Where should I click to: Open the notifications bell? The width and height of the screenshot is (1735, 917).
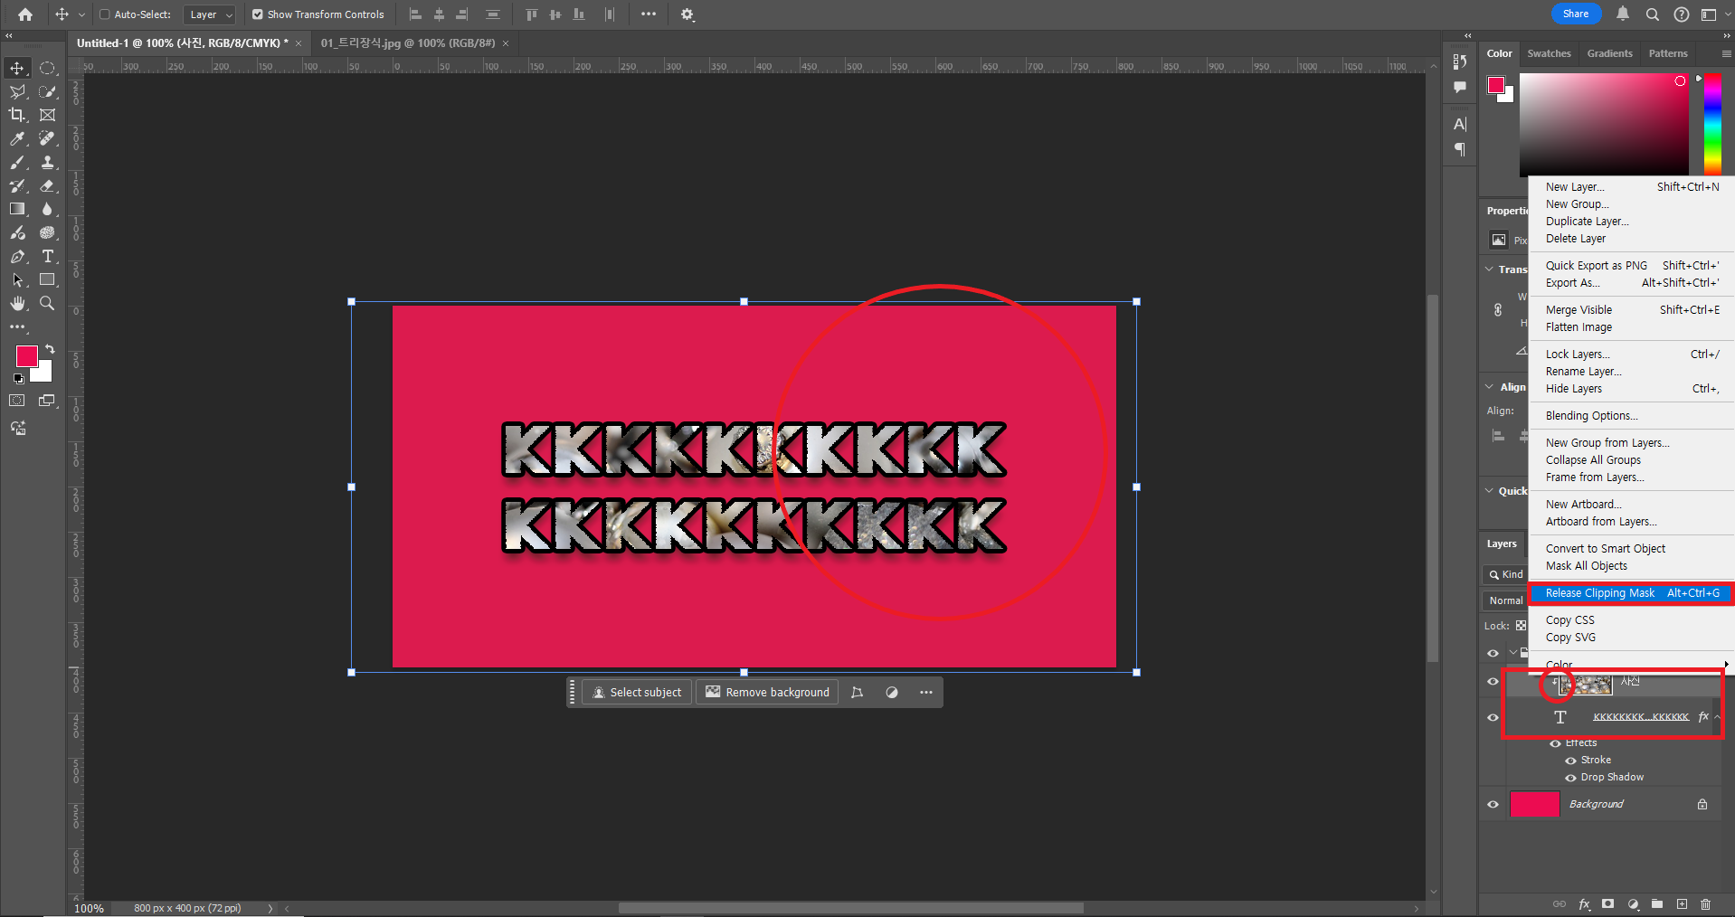1623,14
